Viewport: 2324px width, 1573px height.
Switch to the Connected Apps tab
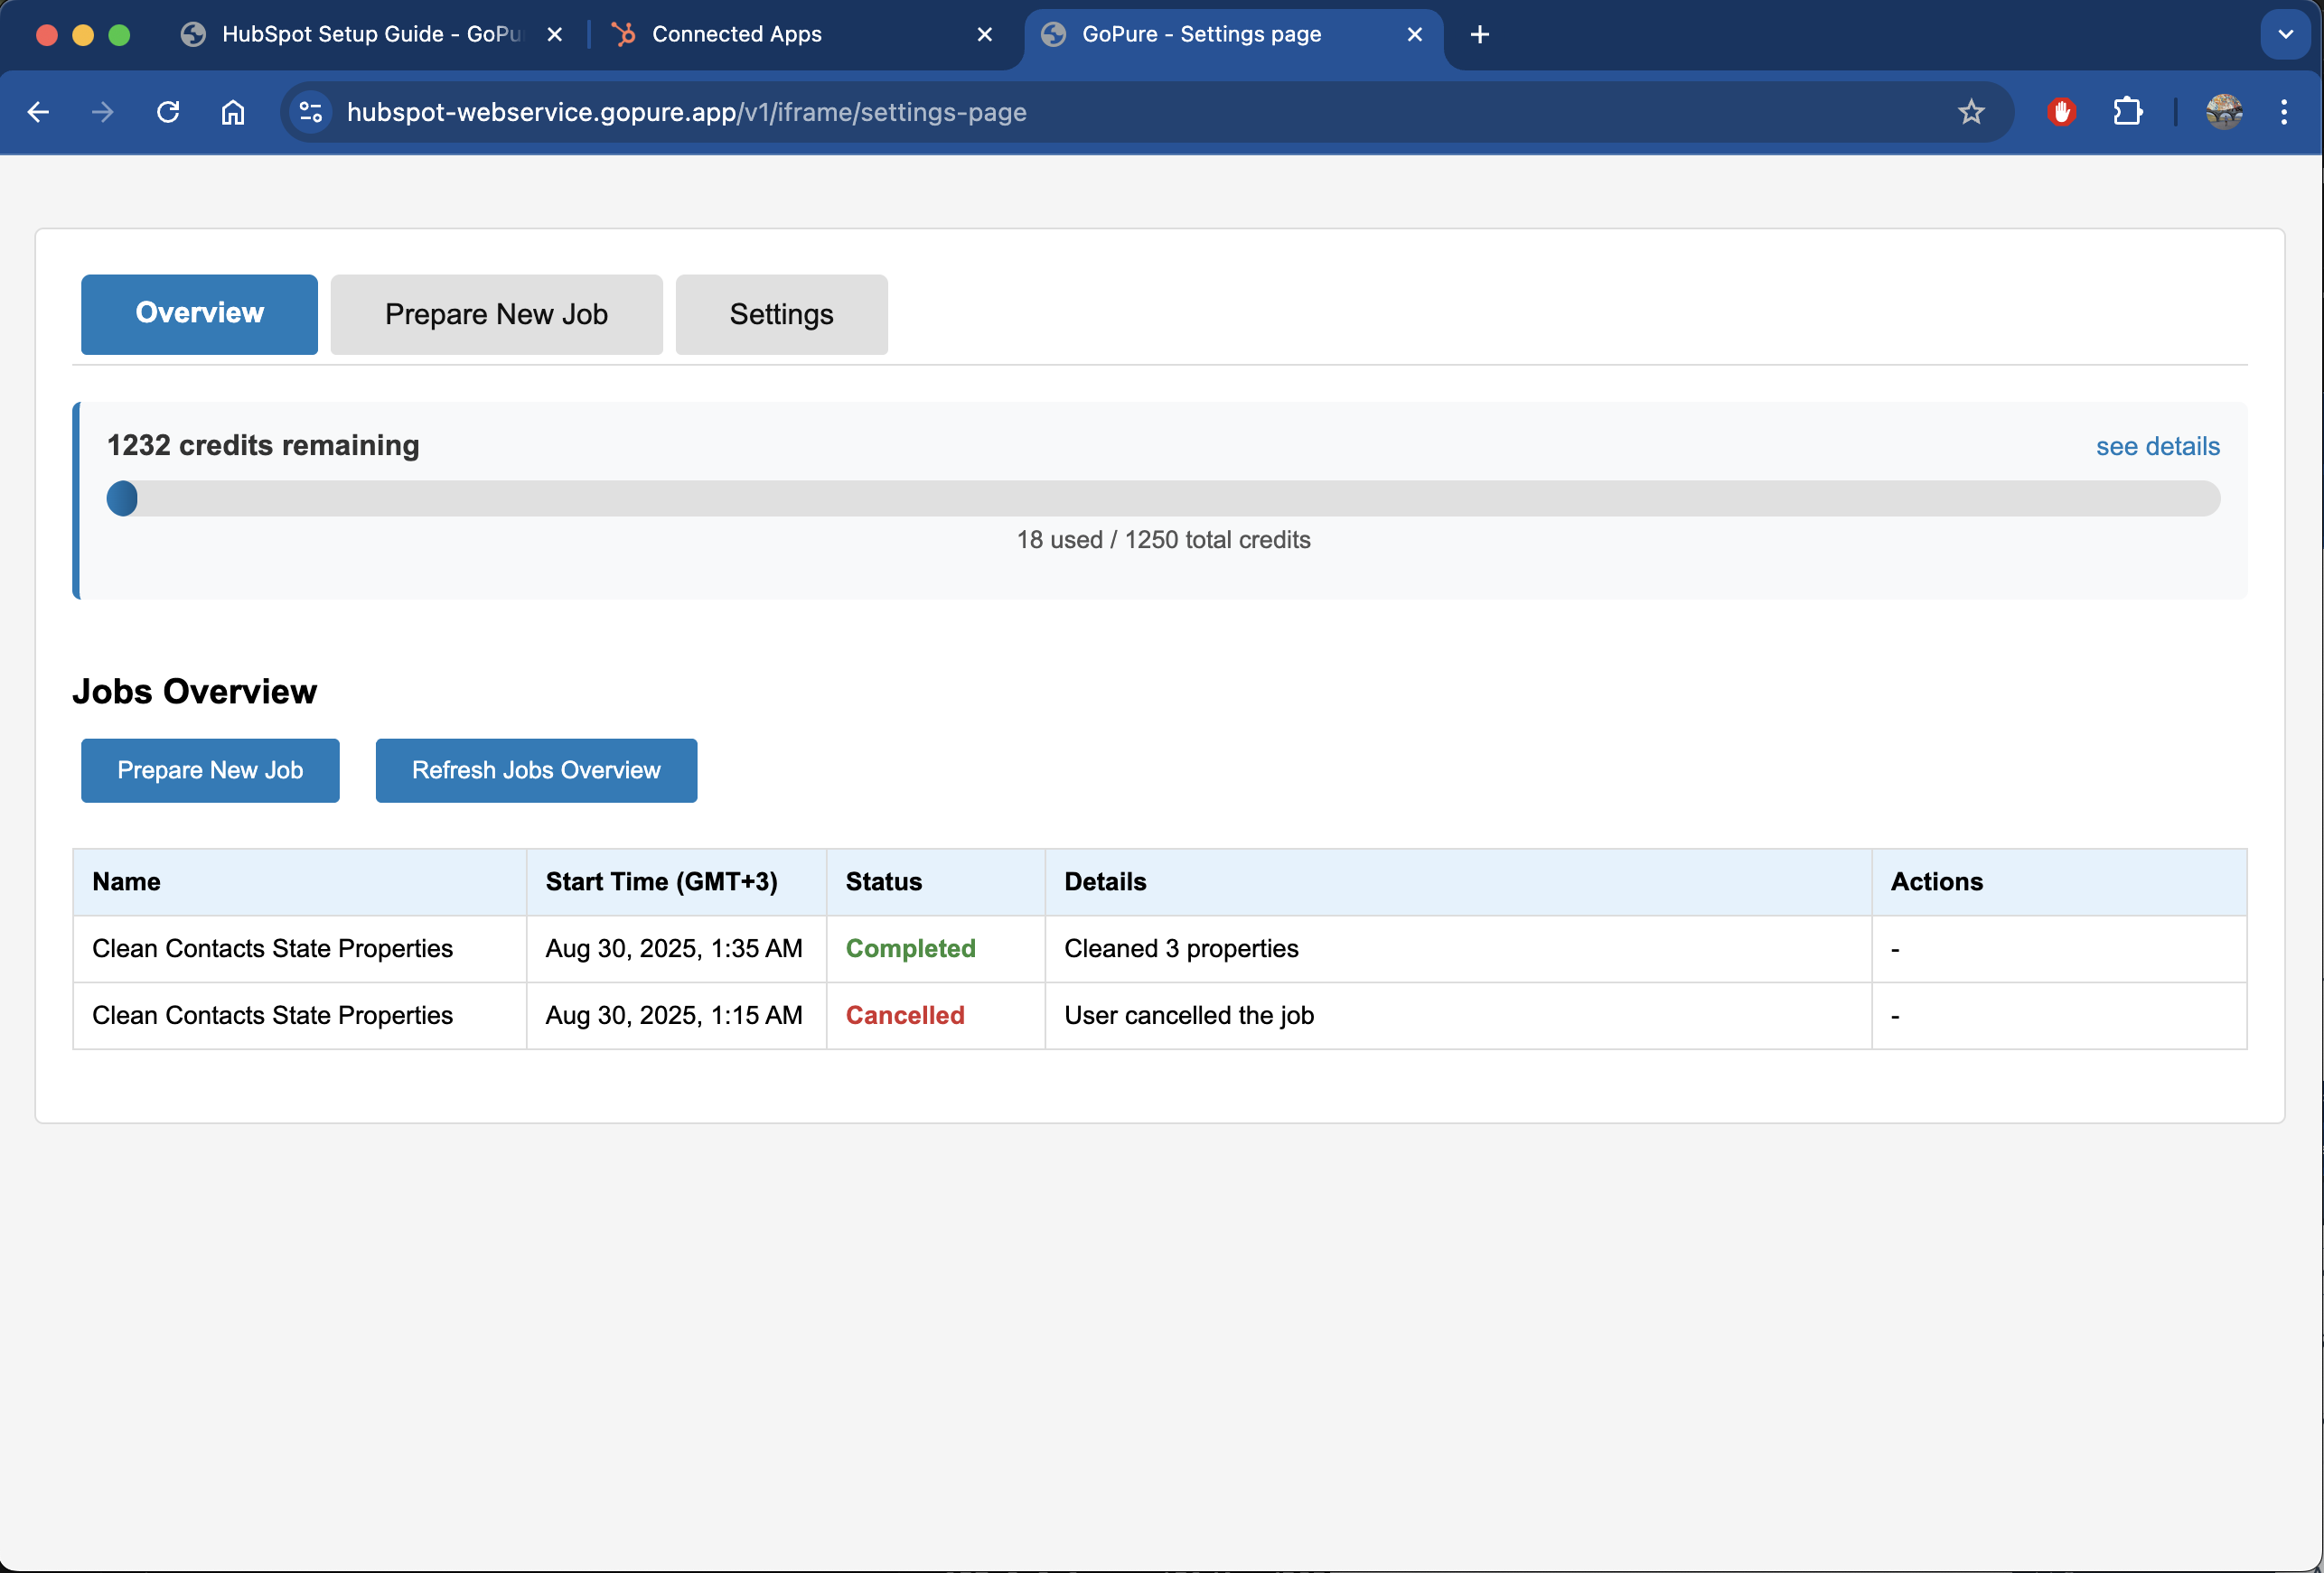coord(736,35)
